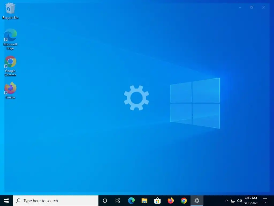Viewport: 274px width, 206px height.
Task: Open the network status tray icon
Action: pos(233,201)
